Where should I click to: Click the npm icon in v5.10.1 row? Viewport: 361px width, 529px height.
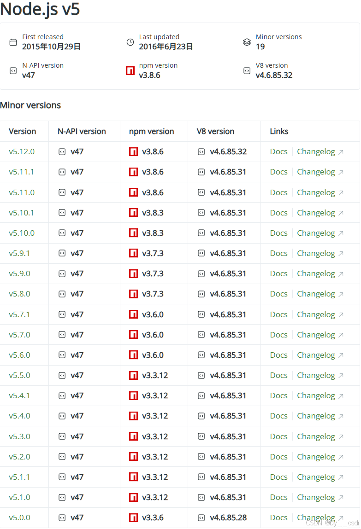(133, 213)
